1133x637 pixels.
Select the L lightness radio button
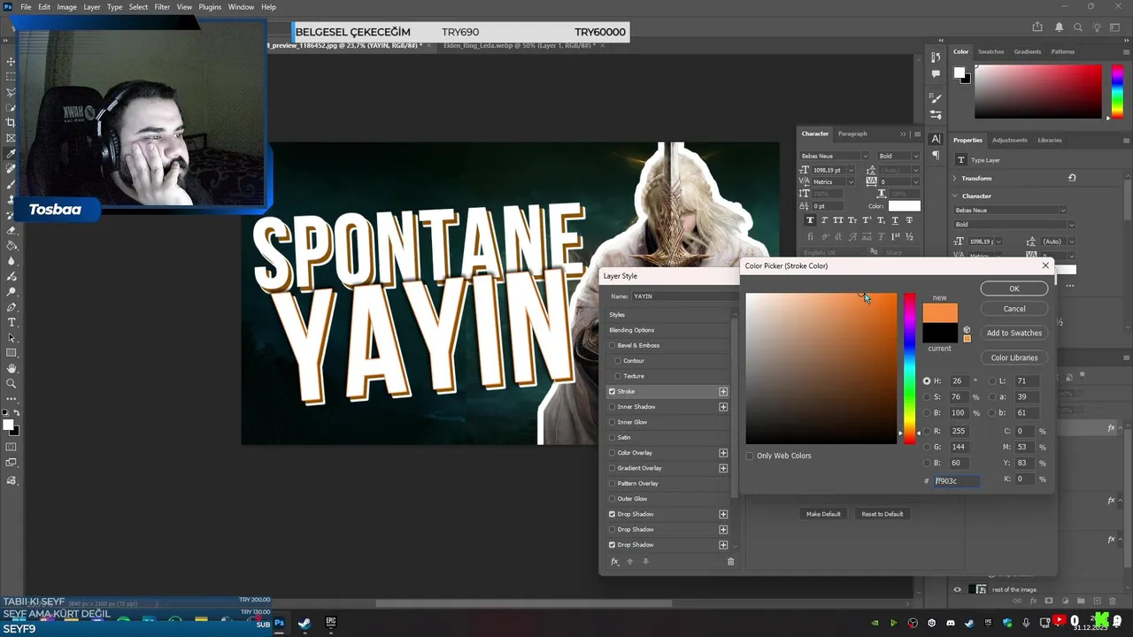coord(991,381)
